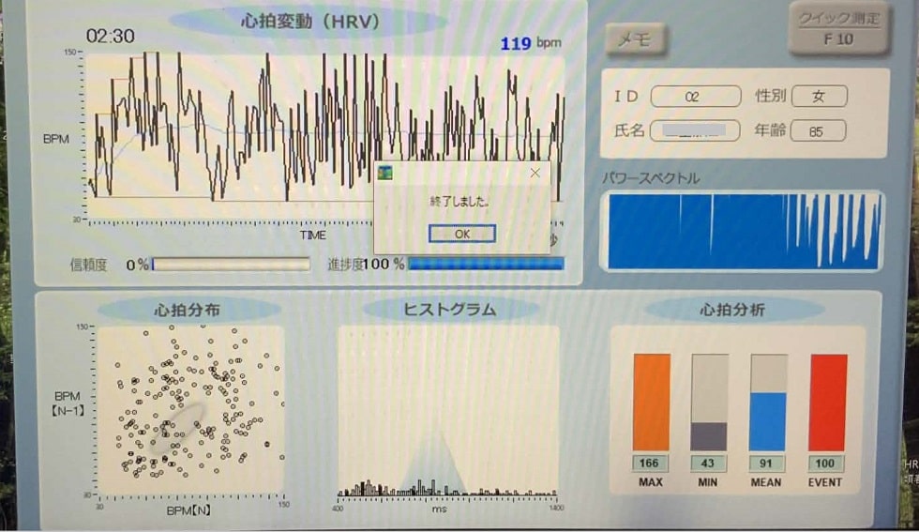Start クイック測定 F10 measurement

837,29
